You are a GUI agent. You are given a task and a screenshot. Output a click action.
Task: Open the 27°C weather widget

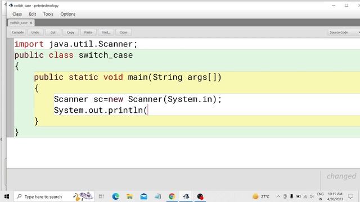(x=261, y=196)
